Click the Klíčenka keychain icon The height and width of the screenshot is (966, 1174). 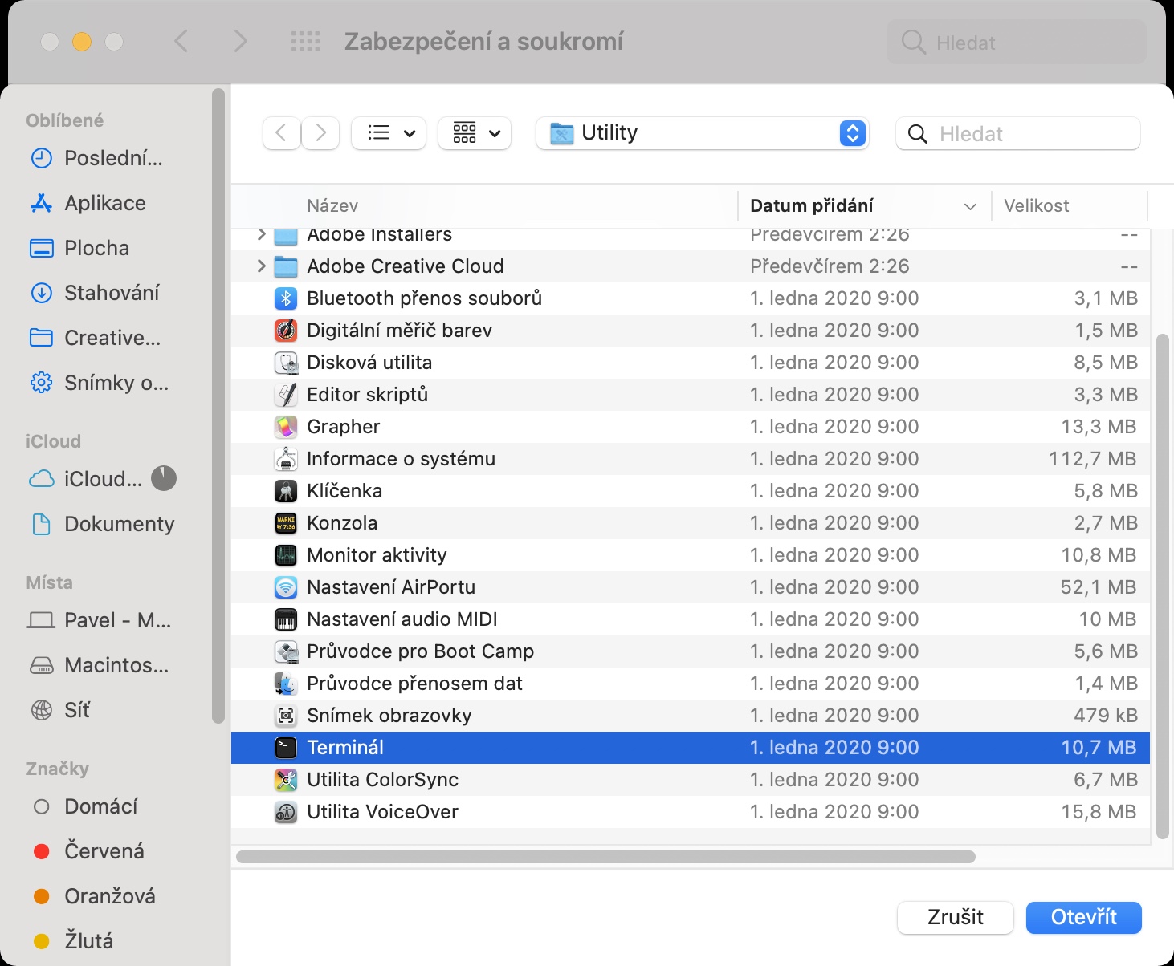286,491
